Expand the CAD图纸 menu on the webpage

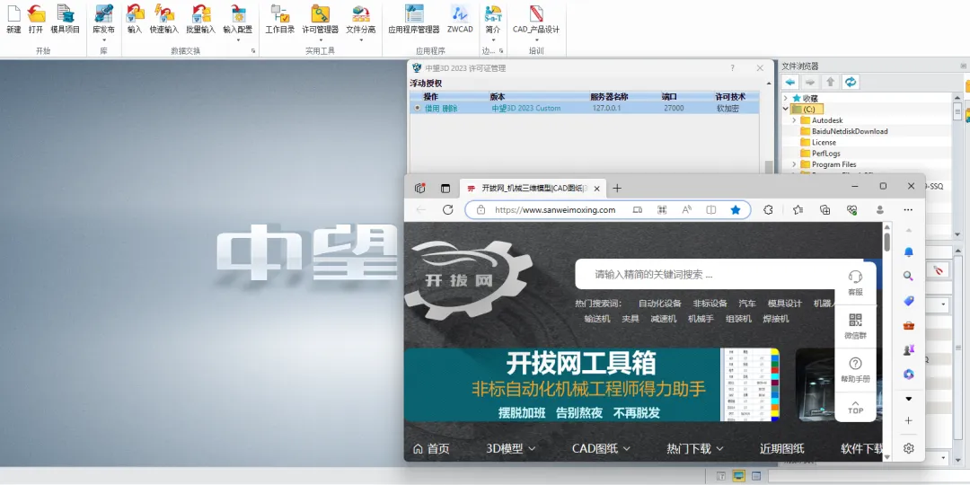[601, 448]
